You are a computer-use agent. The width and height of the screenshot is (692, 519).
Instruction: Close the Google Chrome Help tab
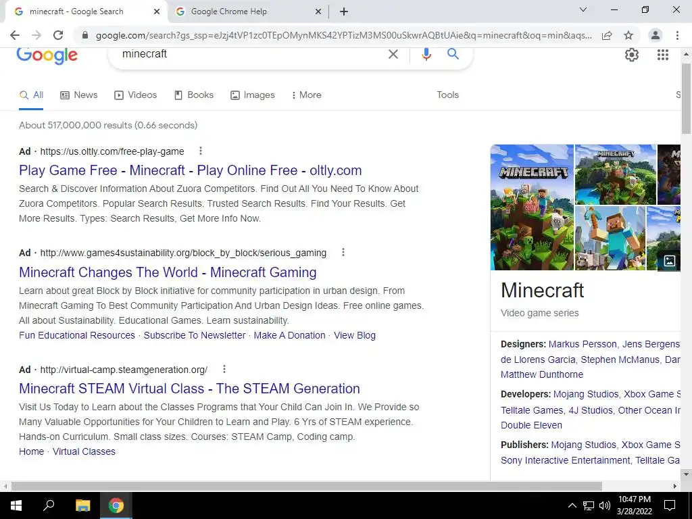point(318,11)
